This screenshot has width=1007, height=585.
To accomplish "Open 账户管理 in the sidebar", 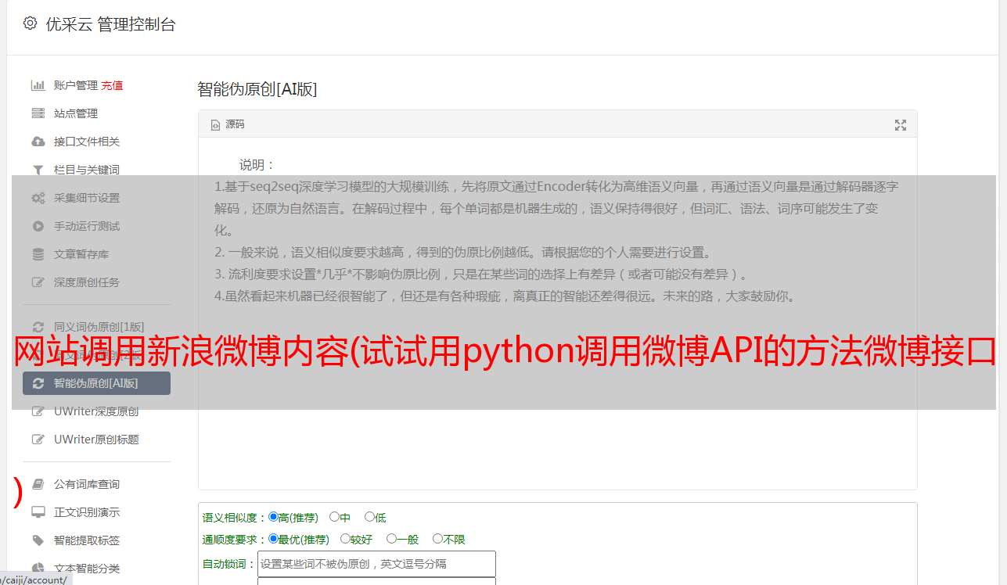I will coord(76,85).
